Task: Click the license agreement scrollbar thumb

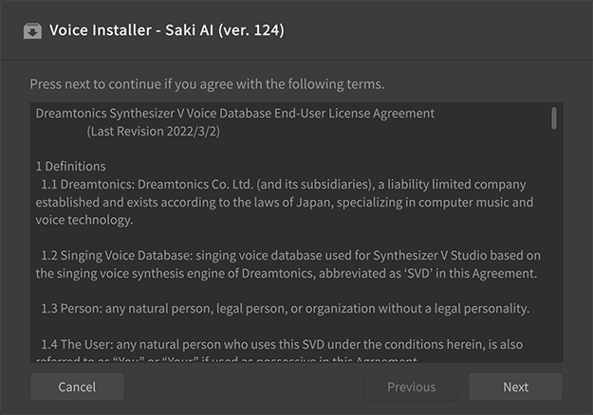Action: [x=554, y=118]
